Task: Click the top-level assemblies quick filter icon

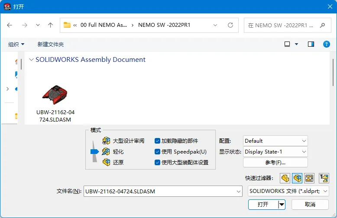Action: 324,178
